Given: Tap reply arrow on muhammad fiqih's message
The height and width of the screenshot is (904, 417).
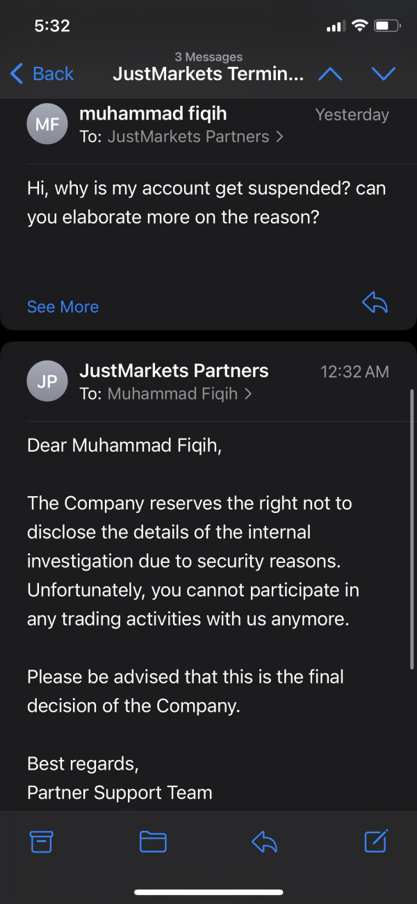Looking at the screenshot, I should tap(375, 303).
